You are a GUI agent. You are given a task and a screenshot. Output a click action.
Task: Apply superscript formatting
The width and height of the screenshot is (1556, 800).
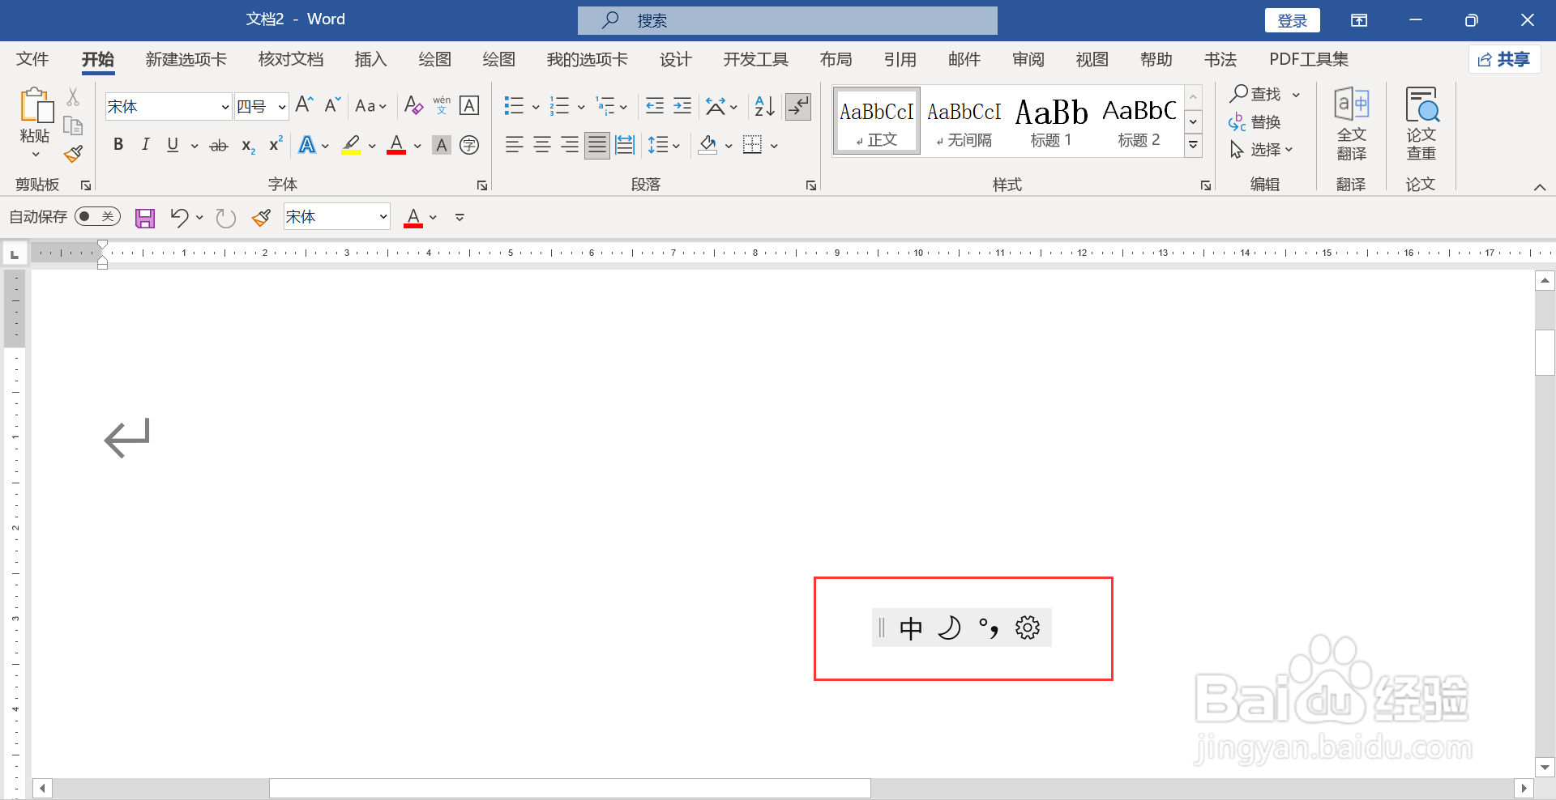[x=276, y=144]
